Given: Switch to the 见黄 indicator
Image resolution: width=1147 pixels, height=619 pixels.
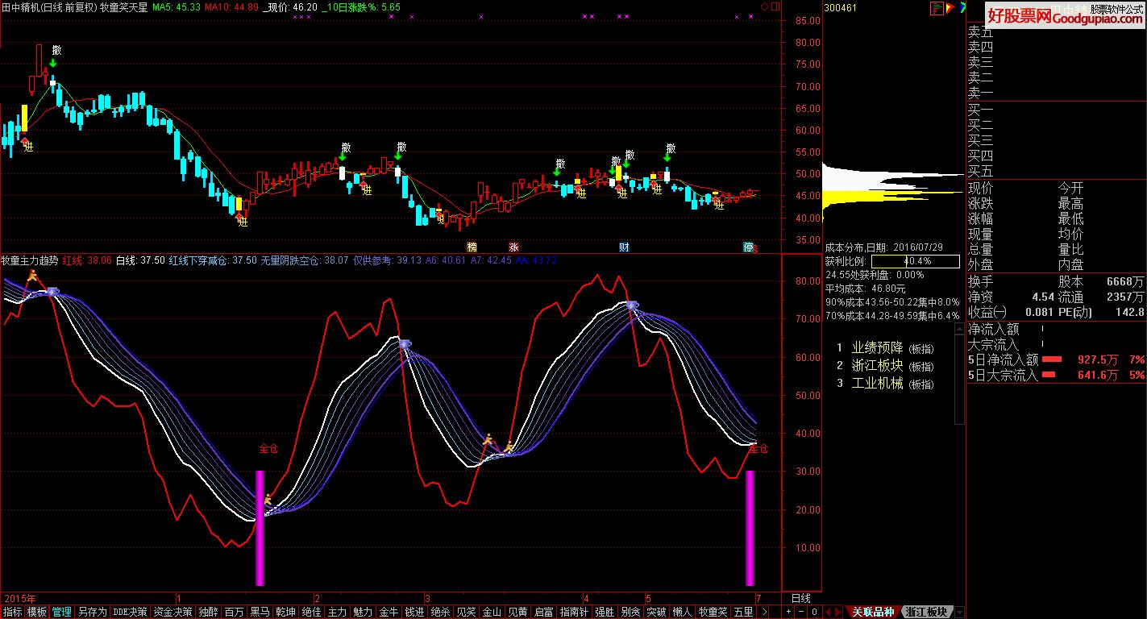Looking at the screenshot, I should pyautogui.click(x=517, y=612).
